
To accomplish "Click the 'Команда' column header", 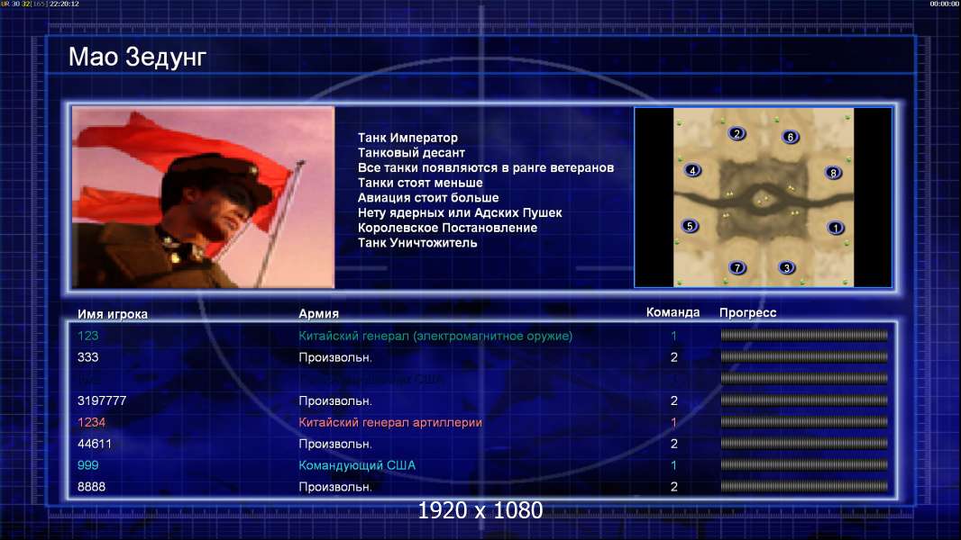I will 673,312.
